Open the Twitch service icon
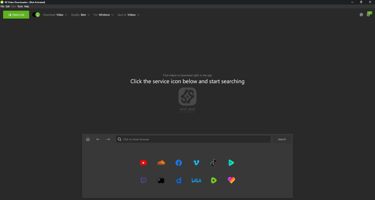The image size is (375, 200). click(x=143, y=180)
